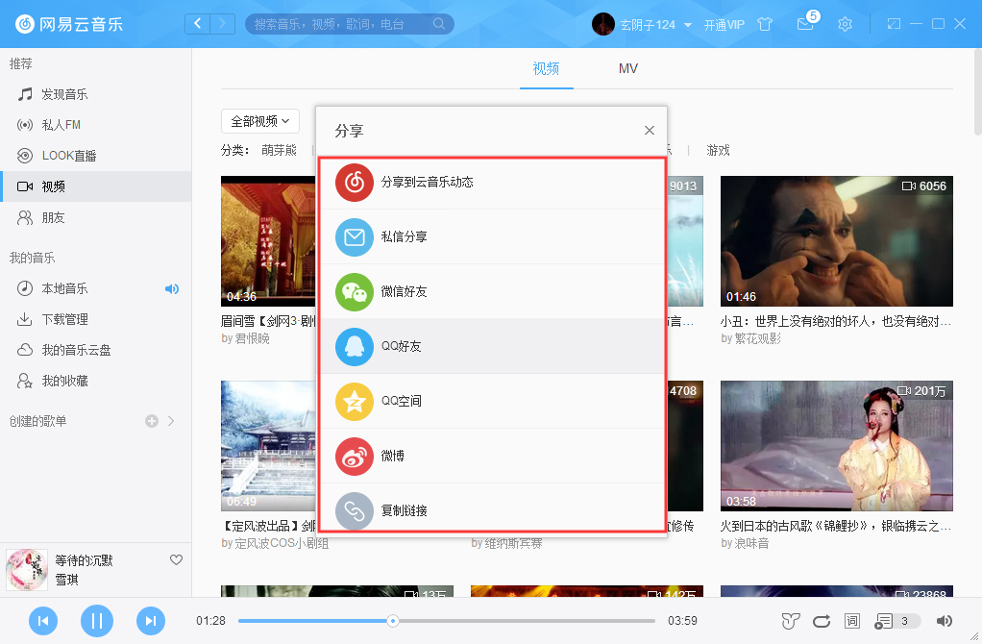Toggle the heart favorite next to 等待的沉默
Viewport: 982px width, 644px height.
pos(176,559)
